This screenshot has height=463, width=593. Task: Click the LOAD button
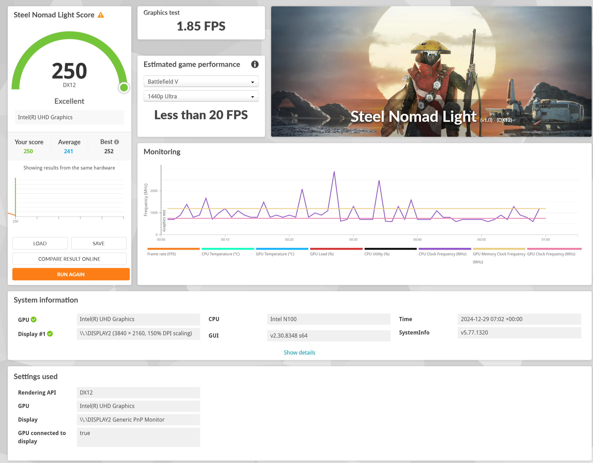pos(40,243)
